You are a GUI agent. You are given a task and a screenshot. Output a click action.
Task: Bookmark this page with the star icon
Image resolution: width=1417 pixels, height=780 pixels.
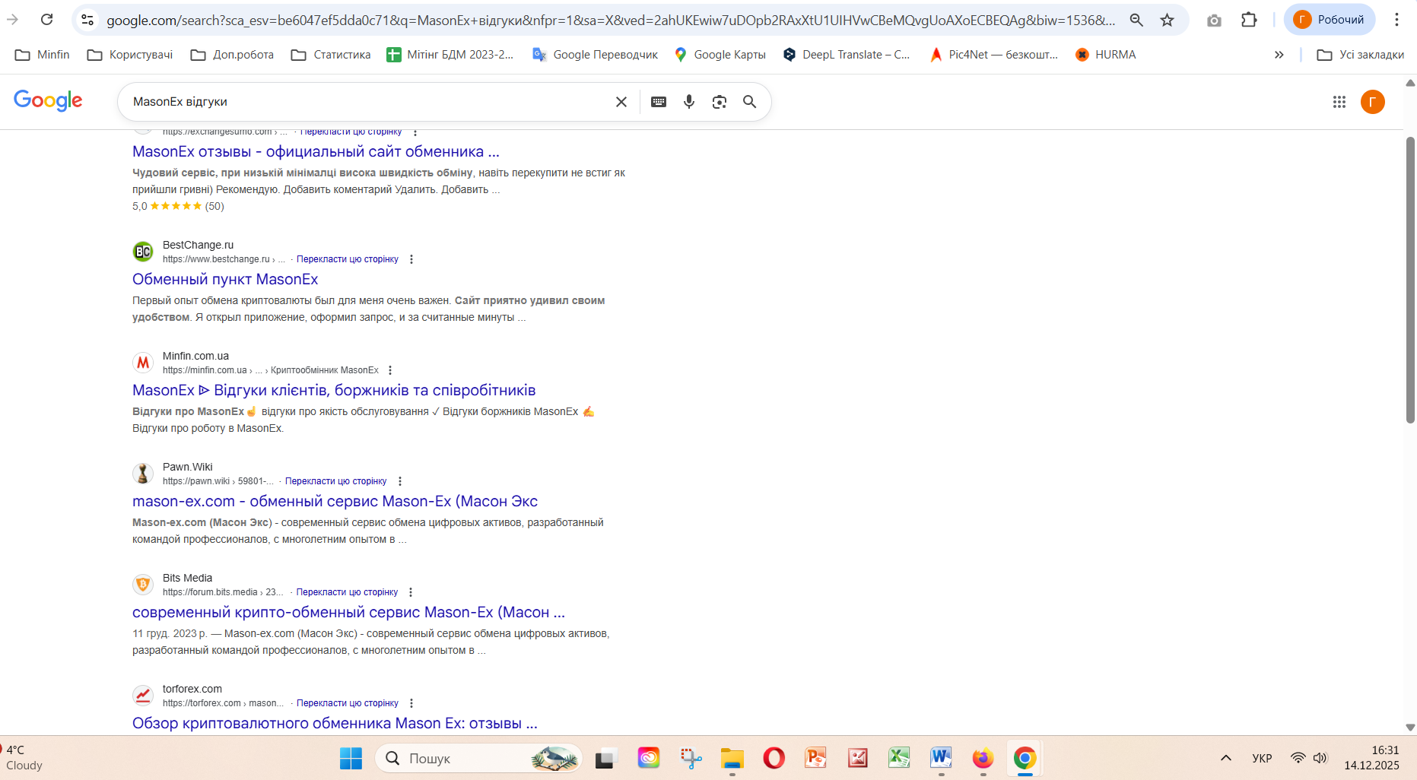1168,20
